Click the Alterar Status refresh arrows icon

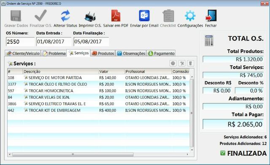(65, 16)
